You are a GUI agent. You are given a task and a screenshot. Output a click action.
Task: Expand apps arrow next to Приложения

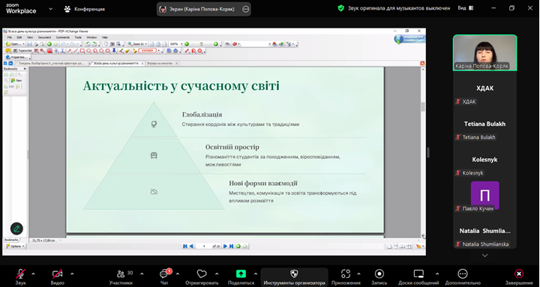(358, 274)
